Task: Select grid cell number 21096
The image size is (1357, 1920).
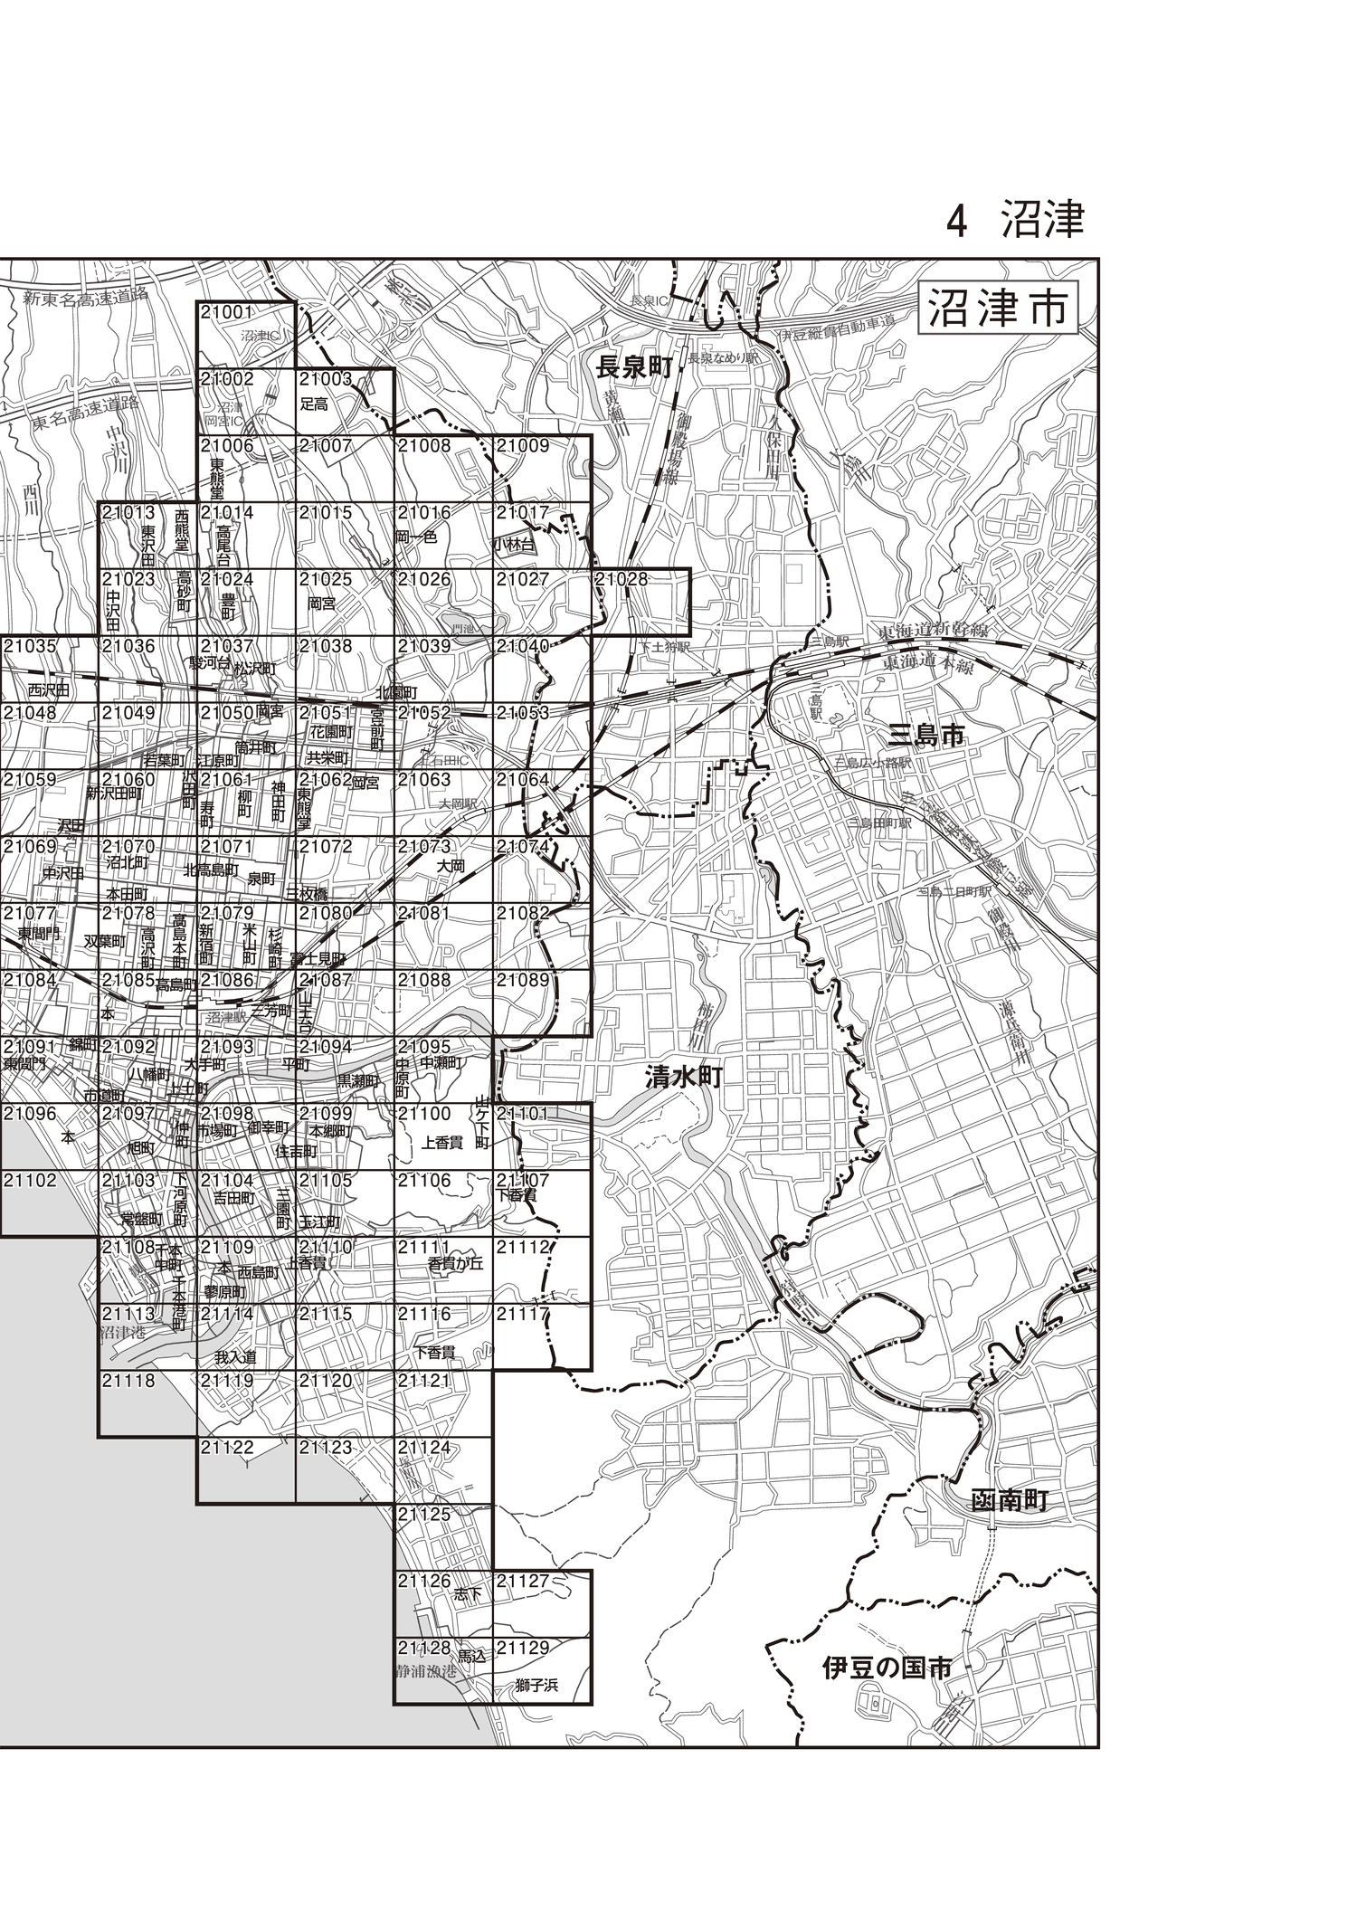Action: coord(30,1114)
